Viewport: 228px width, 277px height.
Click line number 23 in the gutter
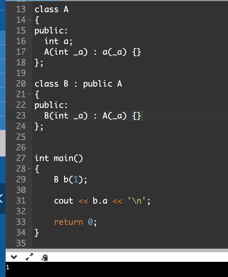click(x=21, y=116)
